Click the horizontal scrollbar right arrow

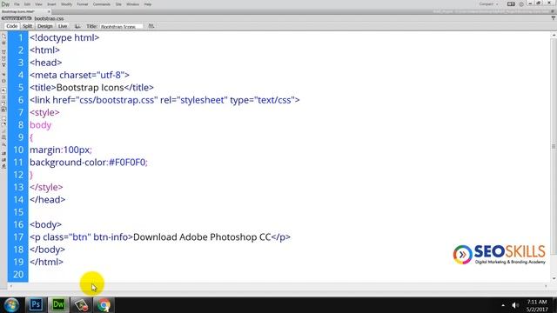tap(546, 286)
